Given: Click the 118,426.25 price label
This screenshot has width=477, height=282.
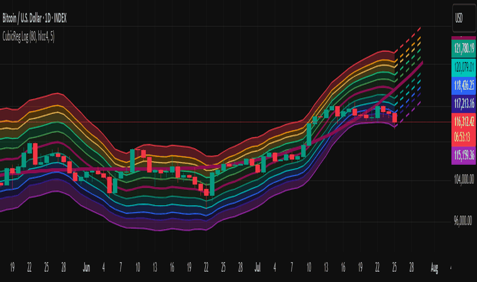Looking at the screenshot, I should pyautogui.click(x=464, y=85).
